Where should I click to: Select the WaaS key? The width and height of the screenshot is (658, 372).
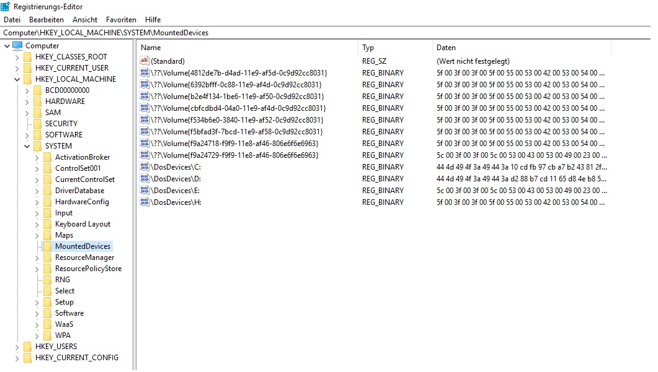64,324
